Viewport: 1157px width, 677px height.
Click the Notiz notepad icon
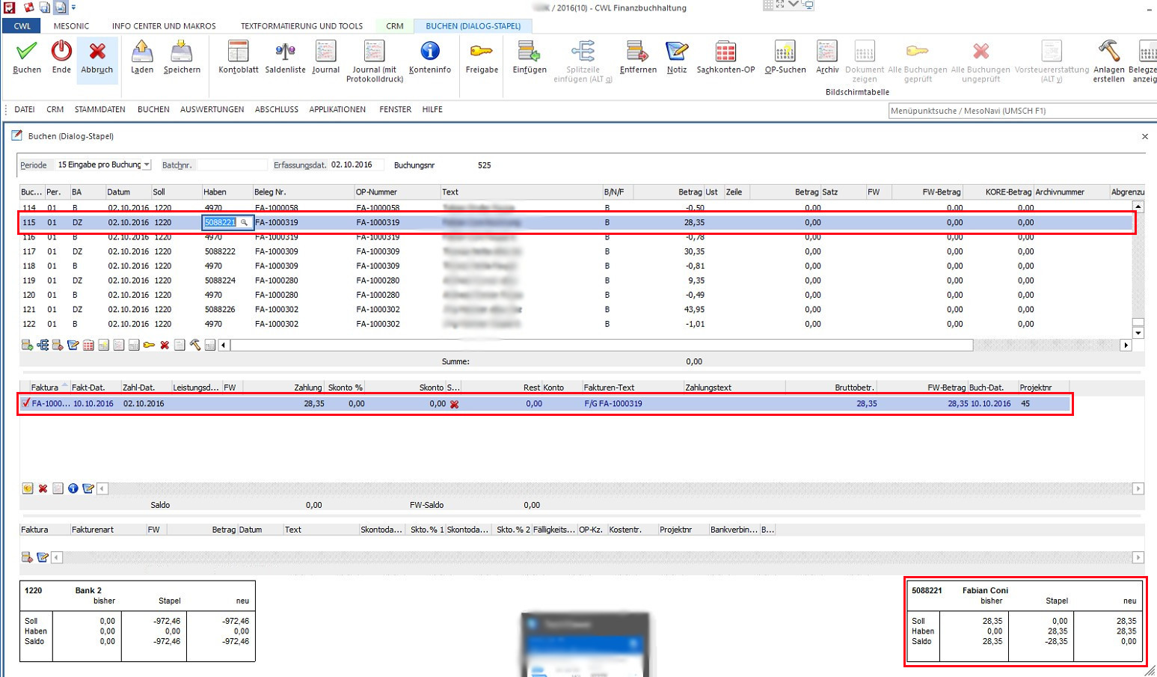[x=676, y=52]
